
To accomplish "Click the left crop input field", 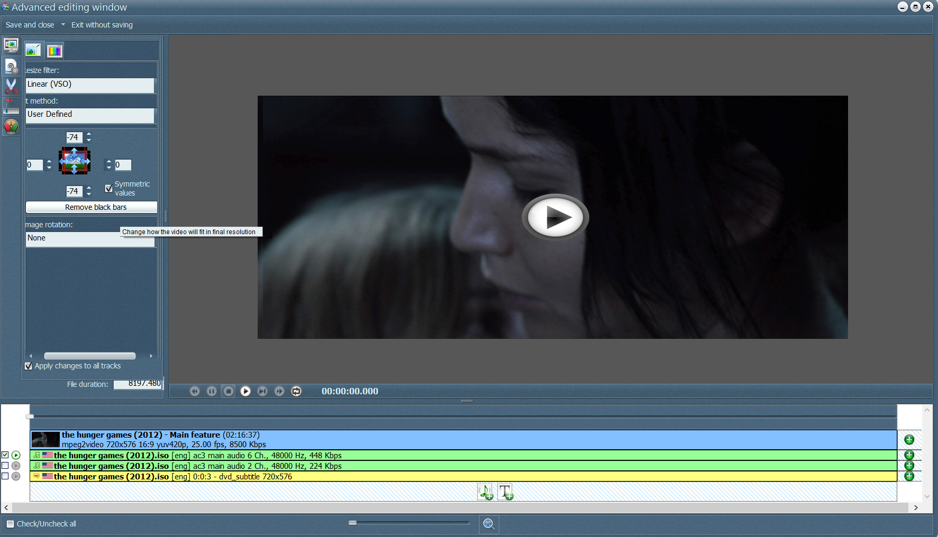I will [x=35, y=165].
